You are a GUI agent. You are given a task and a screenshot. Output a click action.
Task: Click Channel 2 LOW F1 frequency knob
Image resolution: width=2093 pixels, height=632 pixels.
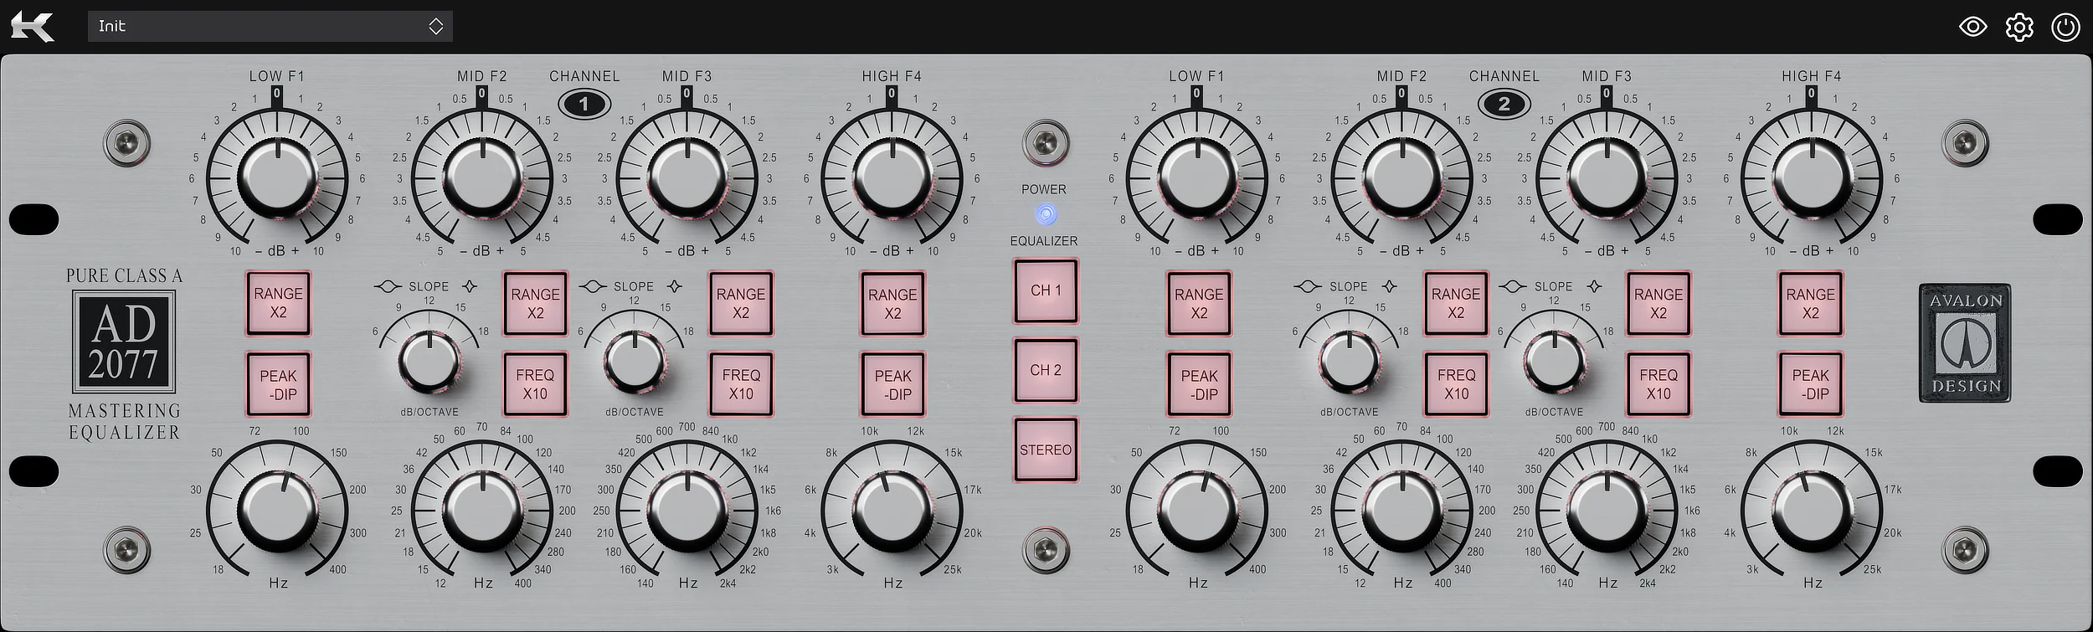(1197, 509)
